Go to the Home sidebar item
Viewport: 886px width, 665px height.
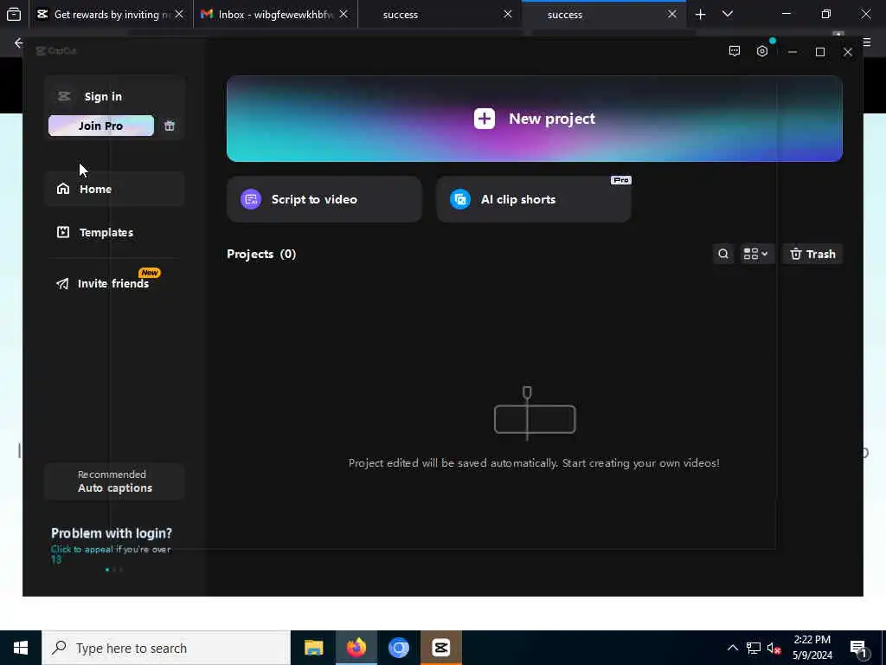(x=115, y=189)
